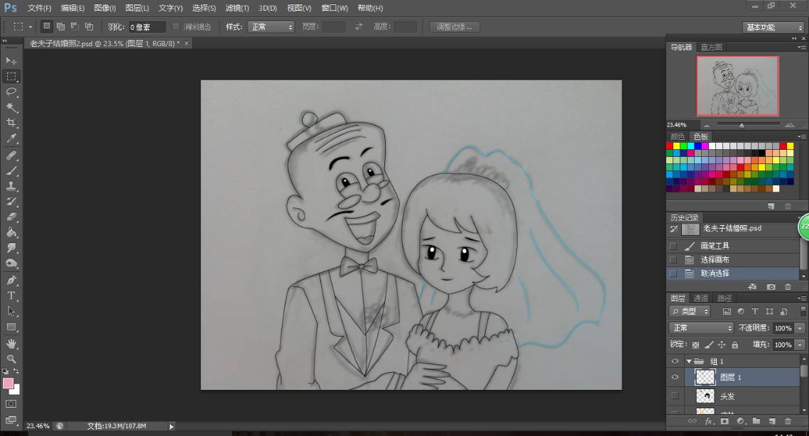Toggle Quick Mask mode icon

click(11, 404)
